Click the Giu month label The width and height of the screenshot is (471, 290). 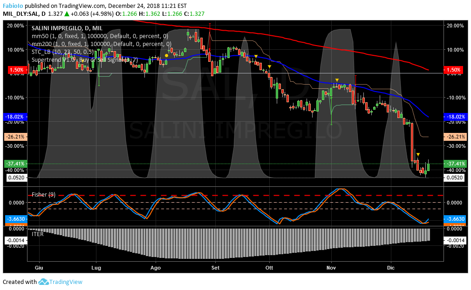pyautogui.click(x=39, y=268)
